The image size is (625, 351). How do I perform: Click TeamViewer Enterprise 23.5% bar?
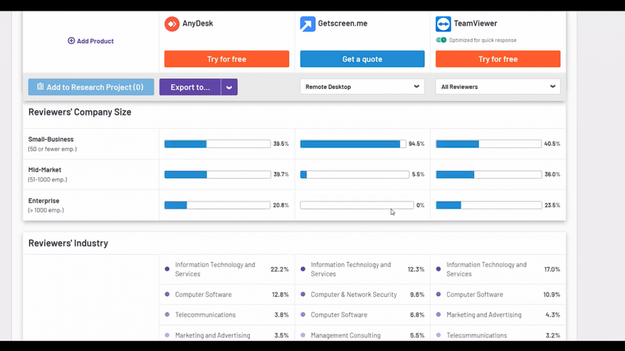[489, 205]
